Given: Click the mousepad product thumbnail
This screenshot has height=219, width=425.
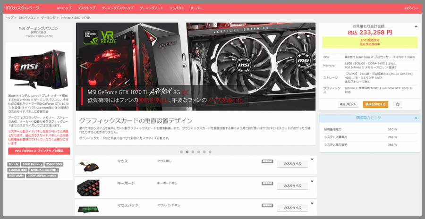Looking at the screenshot, I should (88, 209).
